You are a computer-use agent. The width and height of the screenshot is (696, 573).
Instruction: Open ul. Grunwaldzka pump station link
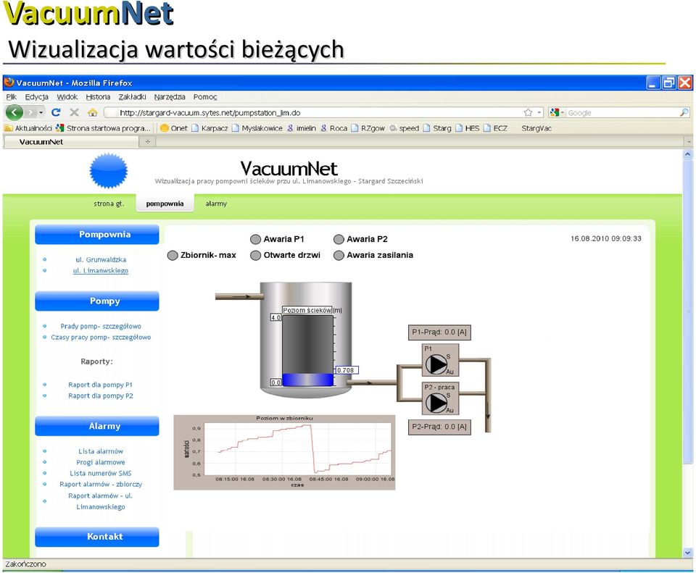coord(101,259)
